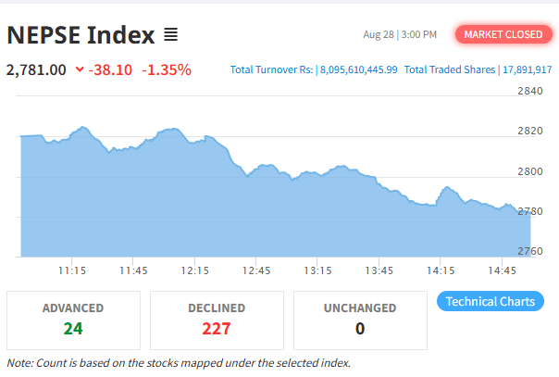Viewport: 559px width, 377px height.
Task: Click the Aug 28 3:00 PM timestamp
Action: pos(400,35)
